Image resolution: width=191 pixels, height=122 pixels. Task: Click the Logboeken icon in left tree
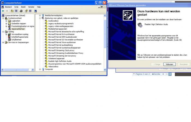click(9, 21)
